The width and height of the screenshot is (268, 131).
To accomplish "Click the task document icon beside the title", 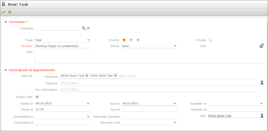I will pyautogui.click(x=3, y=4).
